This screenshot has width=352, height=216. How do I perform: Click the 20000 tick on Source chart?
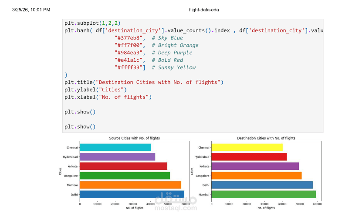pyautogui.click(x=115, y=204)
